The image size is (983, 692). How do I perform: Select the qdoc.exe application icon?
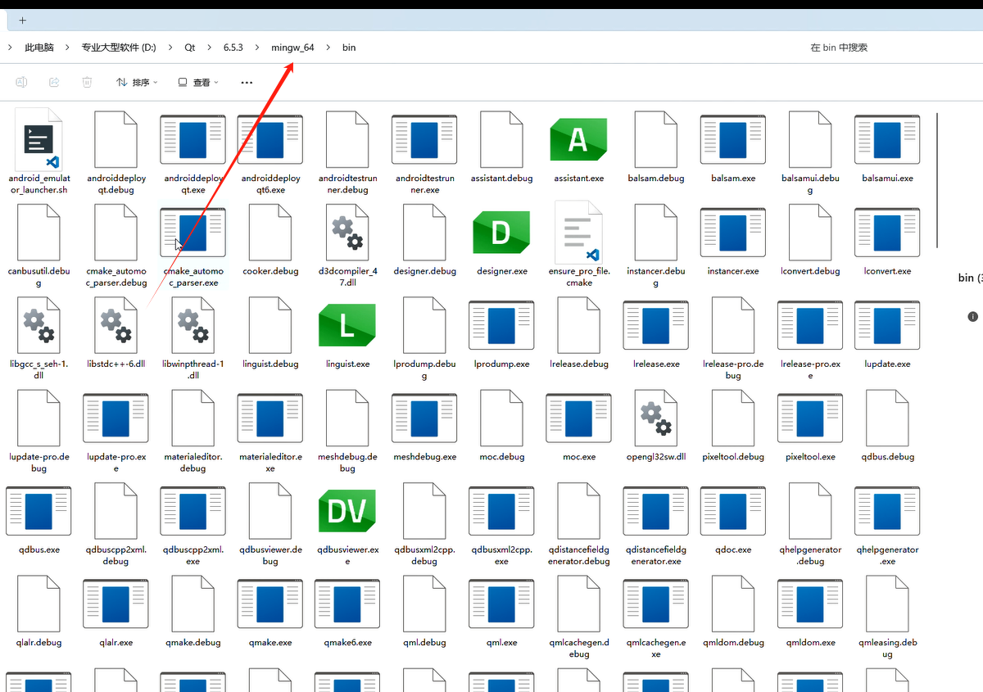point(733,511)
